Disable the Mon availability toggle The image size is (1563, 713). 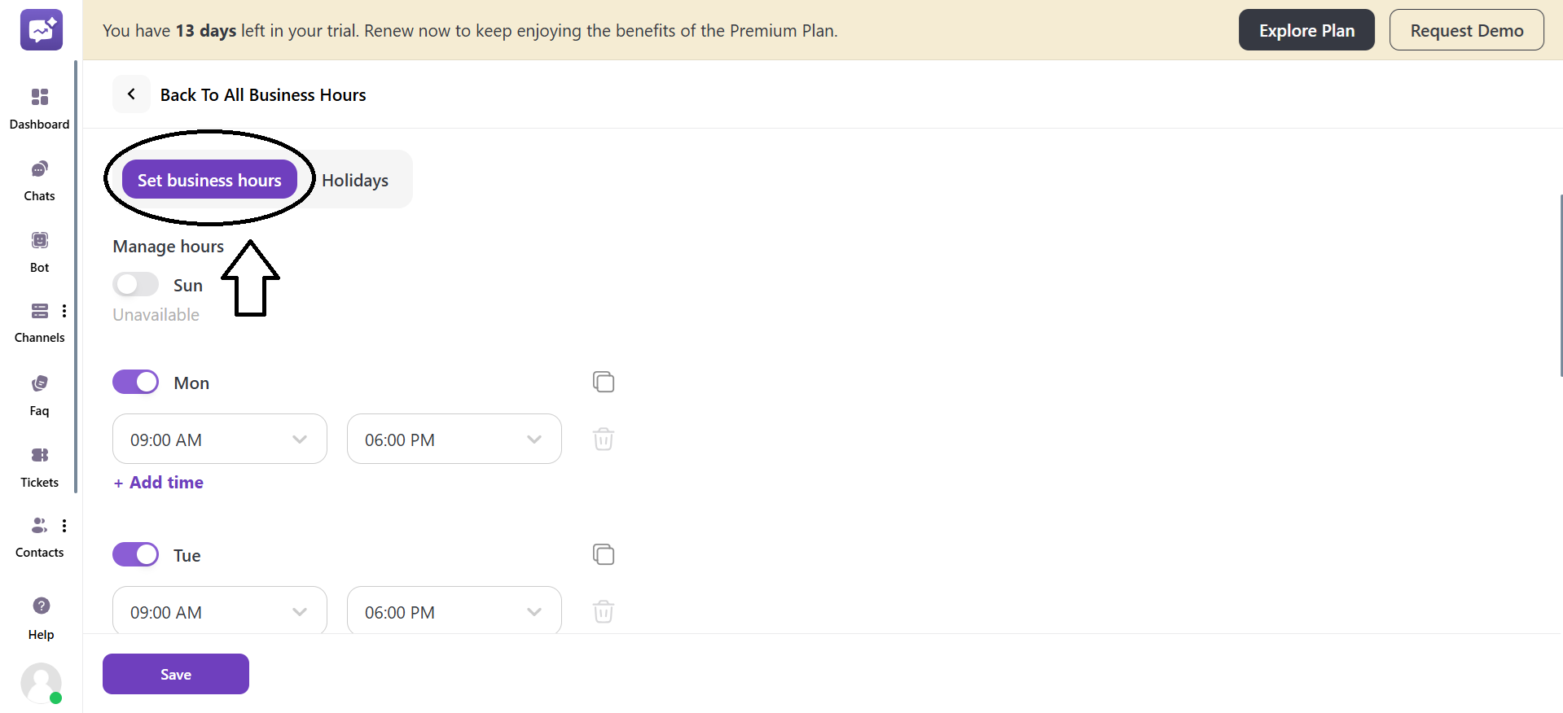pos(136,382)
